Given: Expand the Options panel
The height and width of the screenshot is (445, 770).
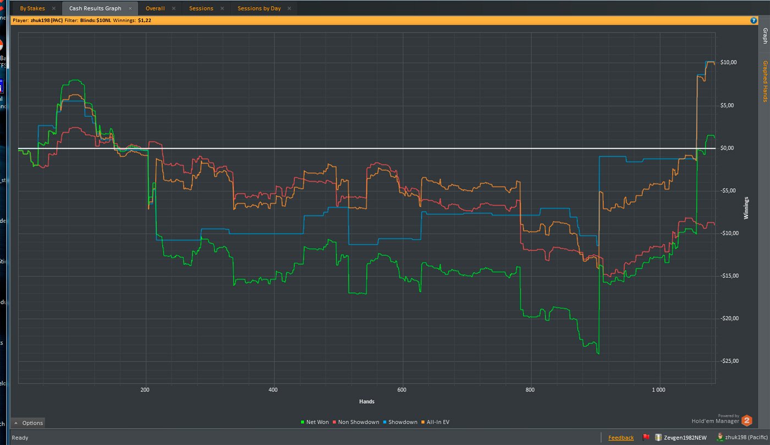Looking at the screenshot, I should coord(28,423).
